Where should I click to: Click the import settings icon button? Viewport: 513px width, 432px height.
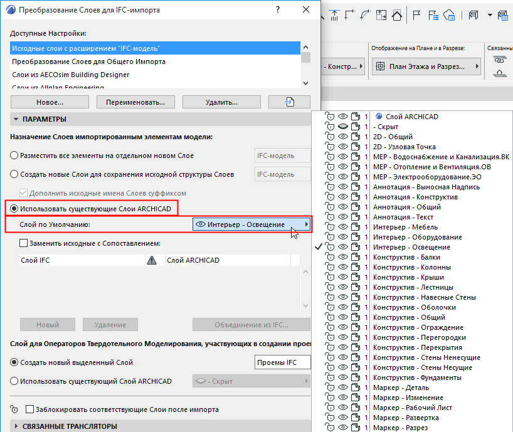pyautogui.click(x=289, y=102)
